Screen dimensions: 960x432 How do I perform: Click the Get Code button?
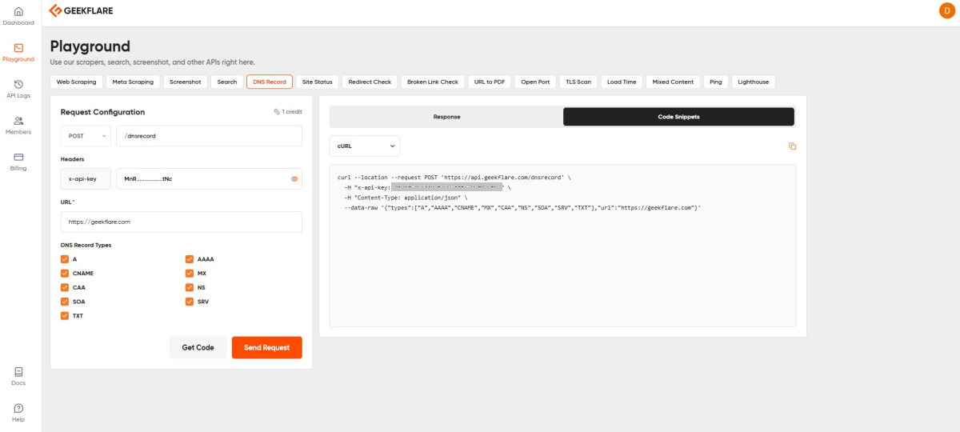(198, 348)
